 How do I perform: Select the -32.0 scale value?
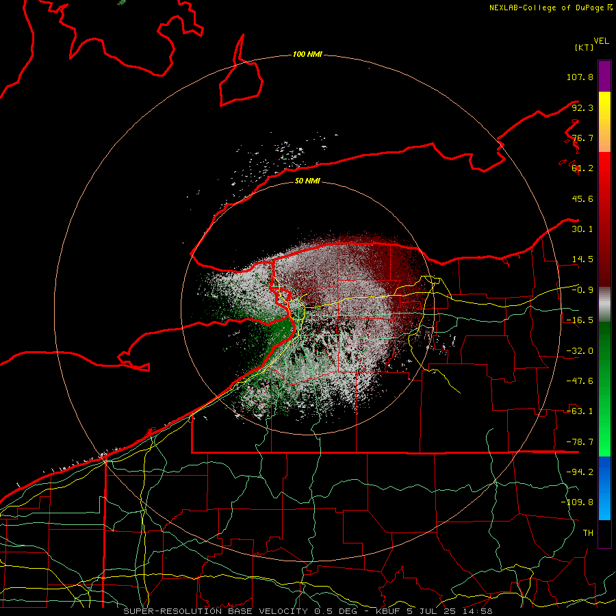(580, 351)
